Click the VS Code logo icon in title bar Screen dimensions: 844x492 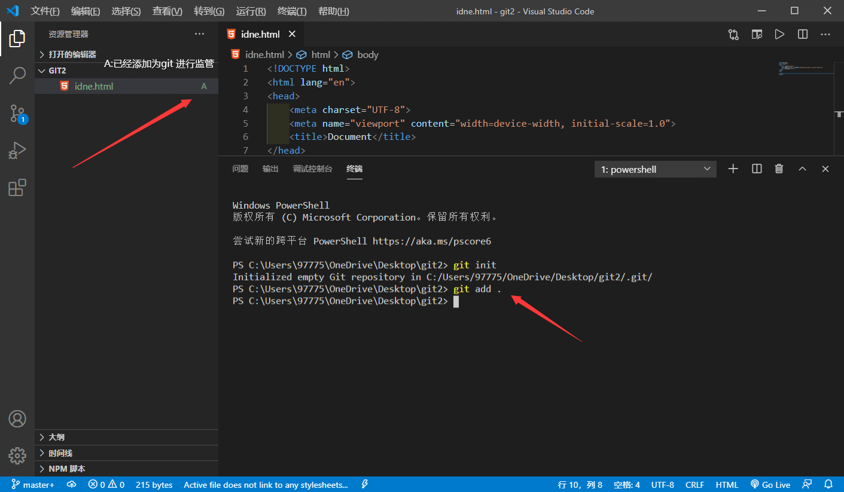point(13,11)
